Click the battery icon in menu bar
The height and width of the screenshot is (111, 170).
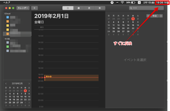(x=133, y=3)
